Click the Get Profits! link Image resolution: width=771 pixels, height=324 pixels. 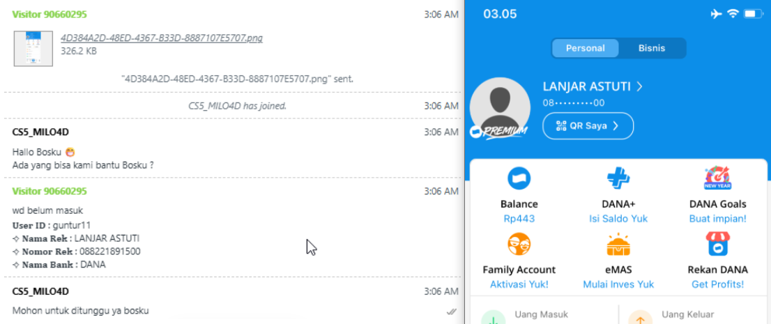click(x=717, y=284)
